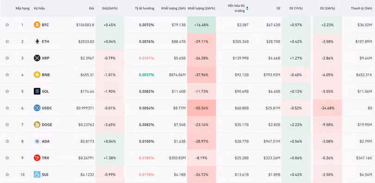Open the SUI symbol link

coord(45,174)
